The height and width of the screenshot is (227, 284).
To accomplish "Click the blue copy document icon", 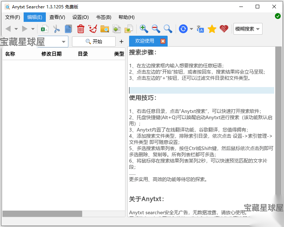I will pos(68,29).
